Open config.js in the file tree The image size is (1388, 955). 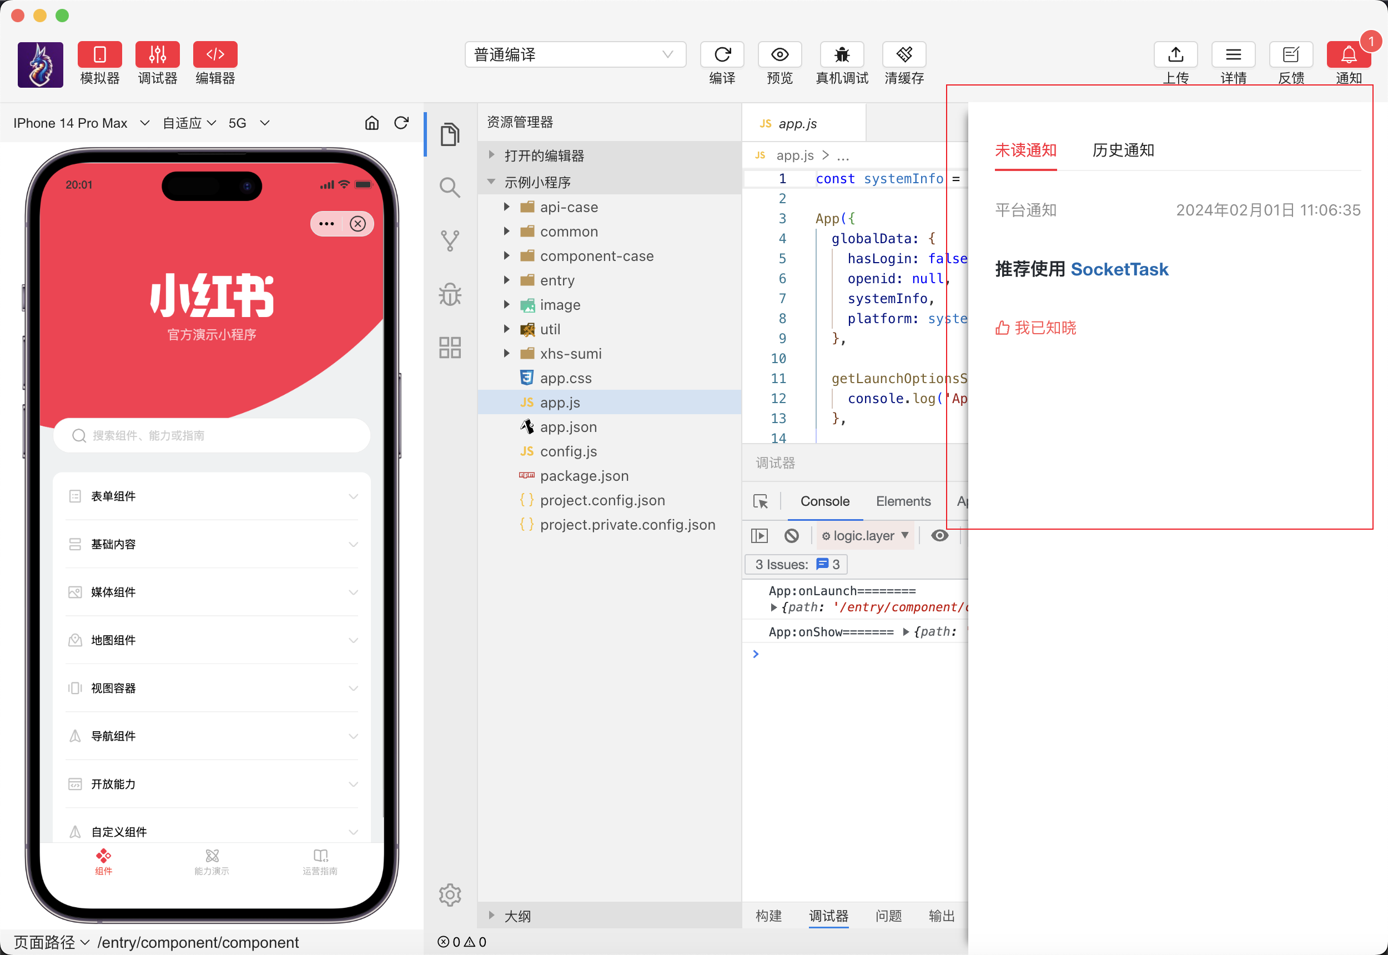point(610,452)
